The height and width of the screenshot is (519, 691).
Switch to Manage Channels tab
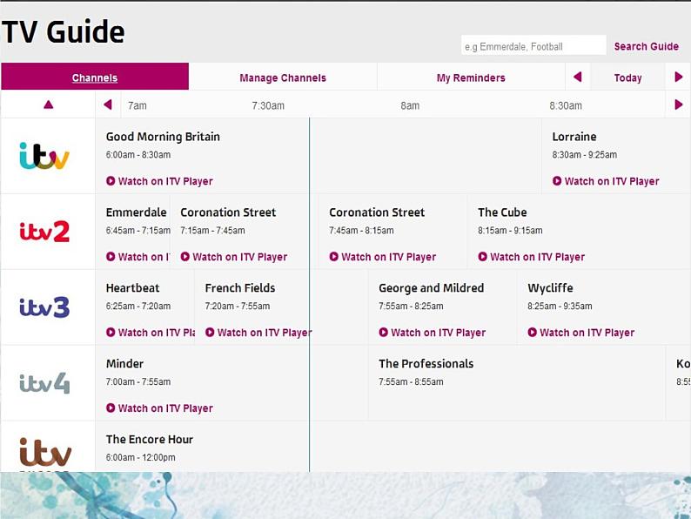[283, 78]
